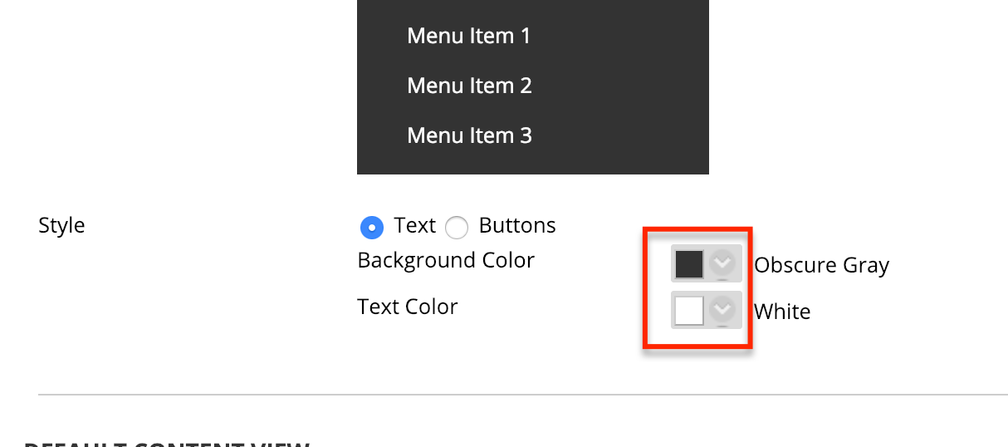Click the dark Obscure Gray background swatch
Screen dimensions: 1008x447
pos(689,264)
